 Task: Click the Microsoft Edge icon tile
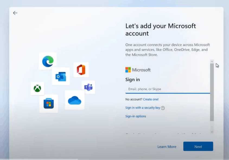tap(47, 61)
